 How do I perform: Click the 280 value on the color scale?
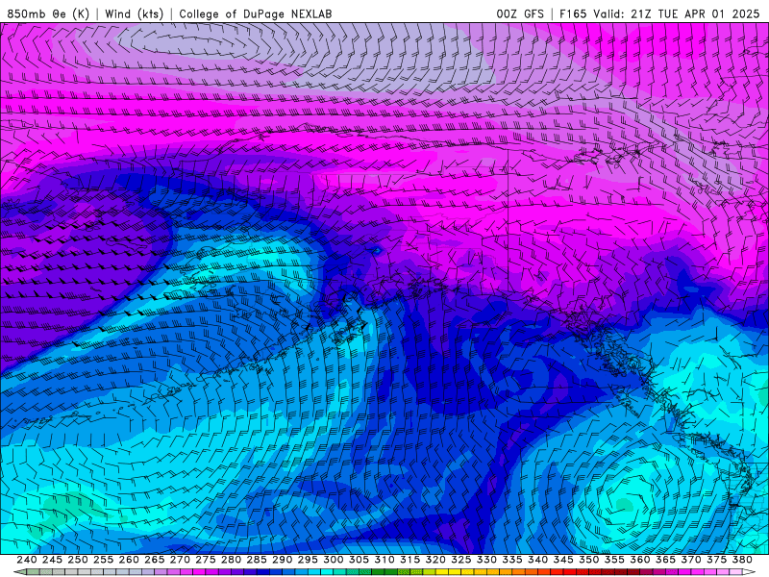pos(231,560)
